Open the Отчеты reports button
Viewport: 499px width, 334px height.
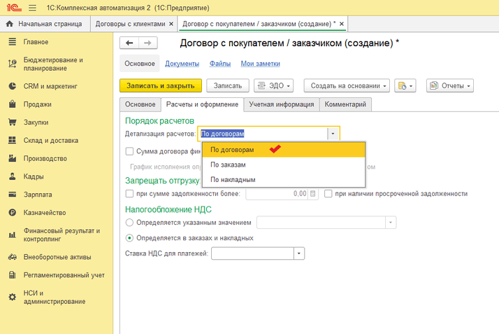pos(450,85)
